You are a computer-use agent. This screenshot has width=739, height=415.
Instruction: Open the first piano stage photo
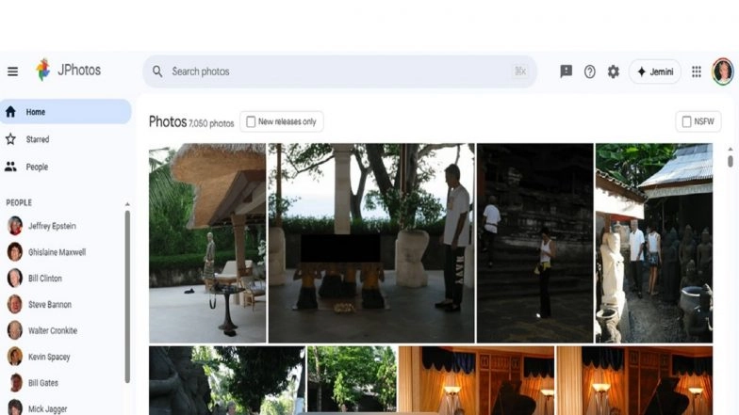point(477,380)
